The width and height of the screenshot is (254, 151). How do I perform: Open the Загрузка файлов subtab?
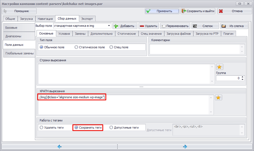tap(178, 34)
